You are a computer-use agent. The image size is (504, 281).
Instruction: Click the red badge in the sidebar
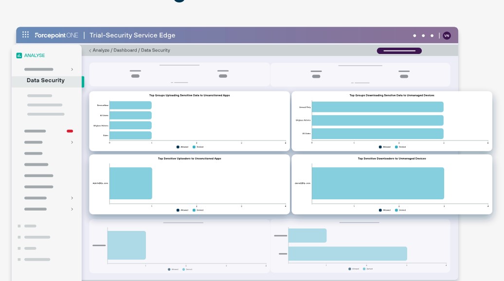tap(70, 131)
